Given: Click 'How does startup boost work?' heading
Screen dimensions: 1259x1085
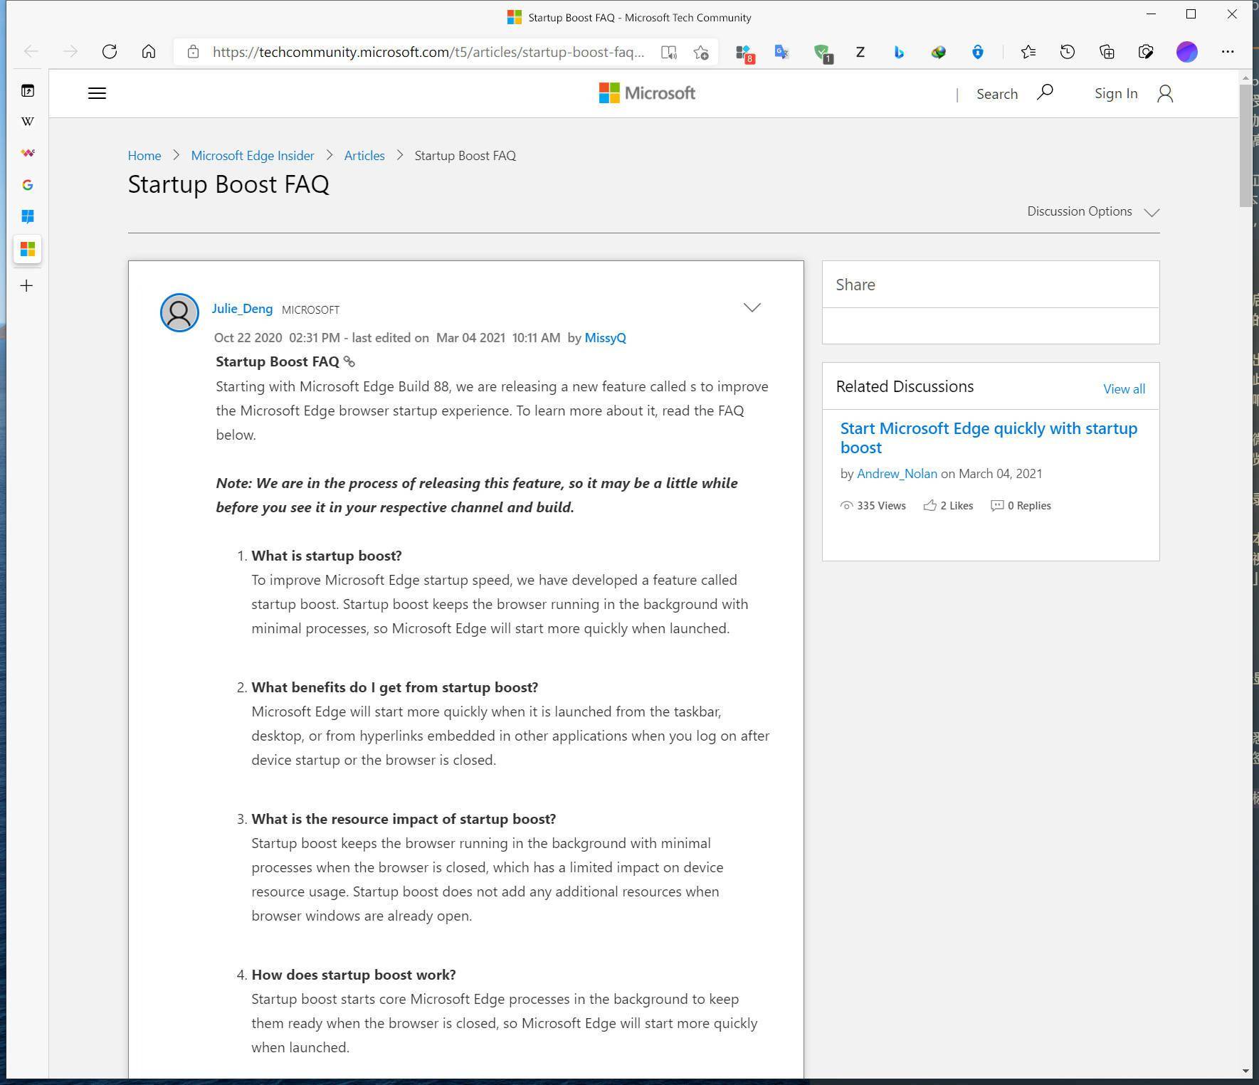Looking at the screenshot, I should [354, 975].
